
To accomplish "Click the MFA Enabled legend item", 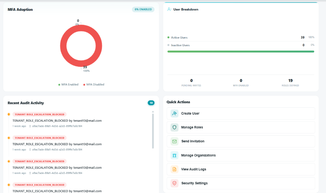I will point(68,84).
